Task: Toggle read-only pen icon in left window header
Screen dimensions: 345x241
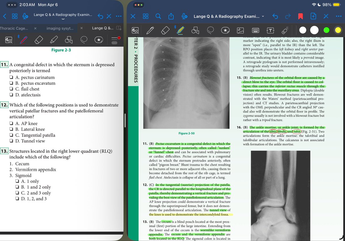Action: pyautogui.click(x=109, y=16)
